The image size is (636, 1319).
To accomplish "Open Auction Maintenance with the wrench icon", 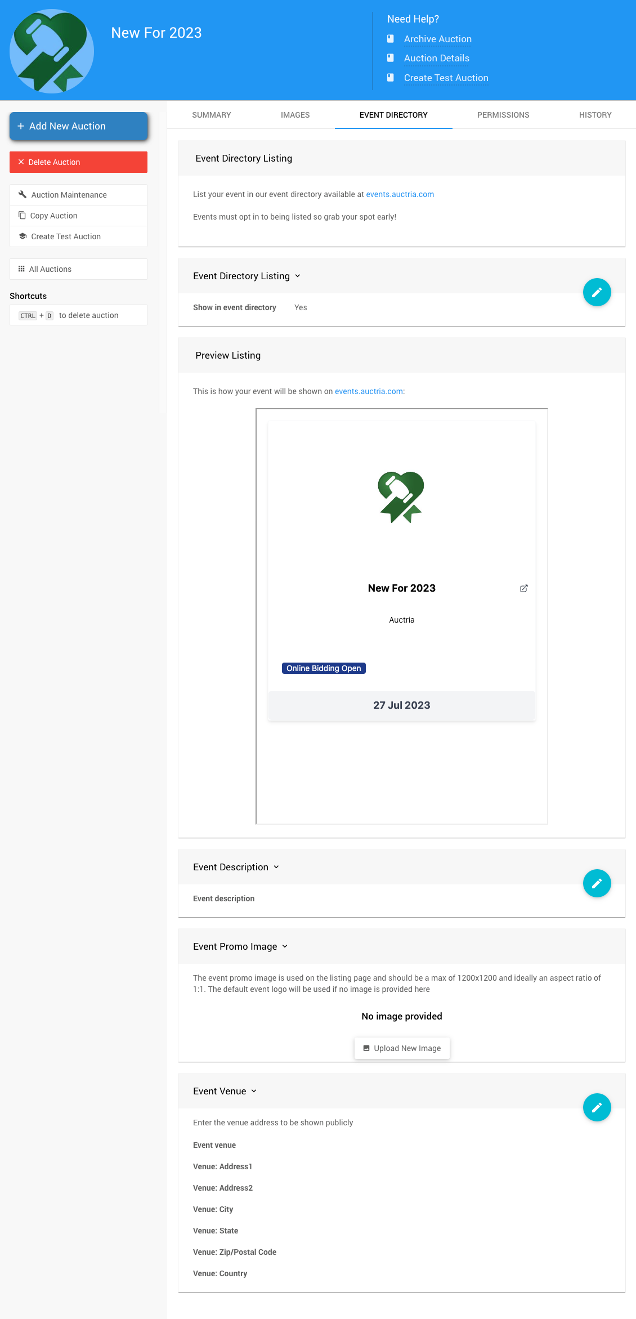I will click(23, 195).
